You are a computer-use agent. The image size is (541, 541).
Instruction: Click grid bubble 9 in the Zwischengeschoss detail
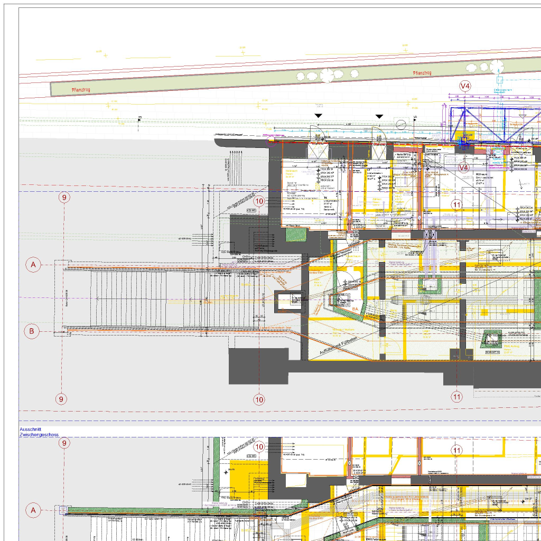click(x=64, y=443)
